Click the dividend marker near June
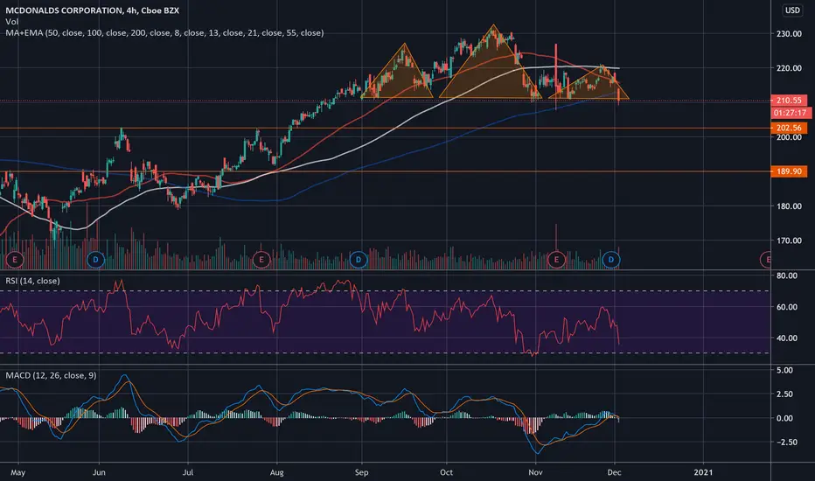Viewport: 815px width, 481px height. [x=95, y=259]
